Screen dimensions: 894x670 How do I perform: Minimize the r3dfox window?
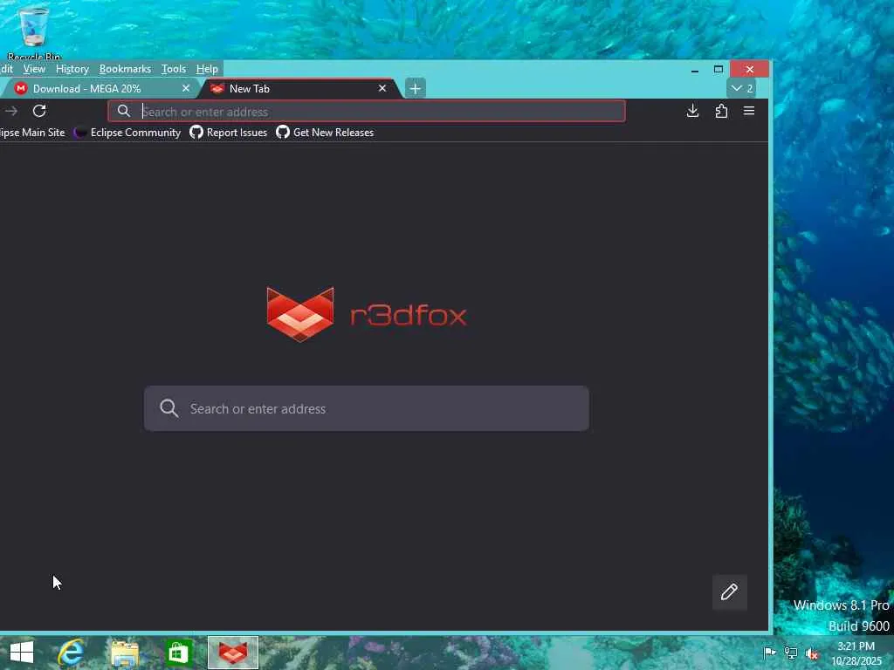point(694,70)
